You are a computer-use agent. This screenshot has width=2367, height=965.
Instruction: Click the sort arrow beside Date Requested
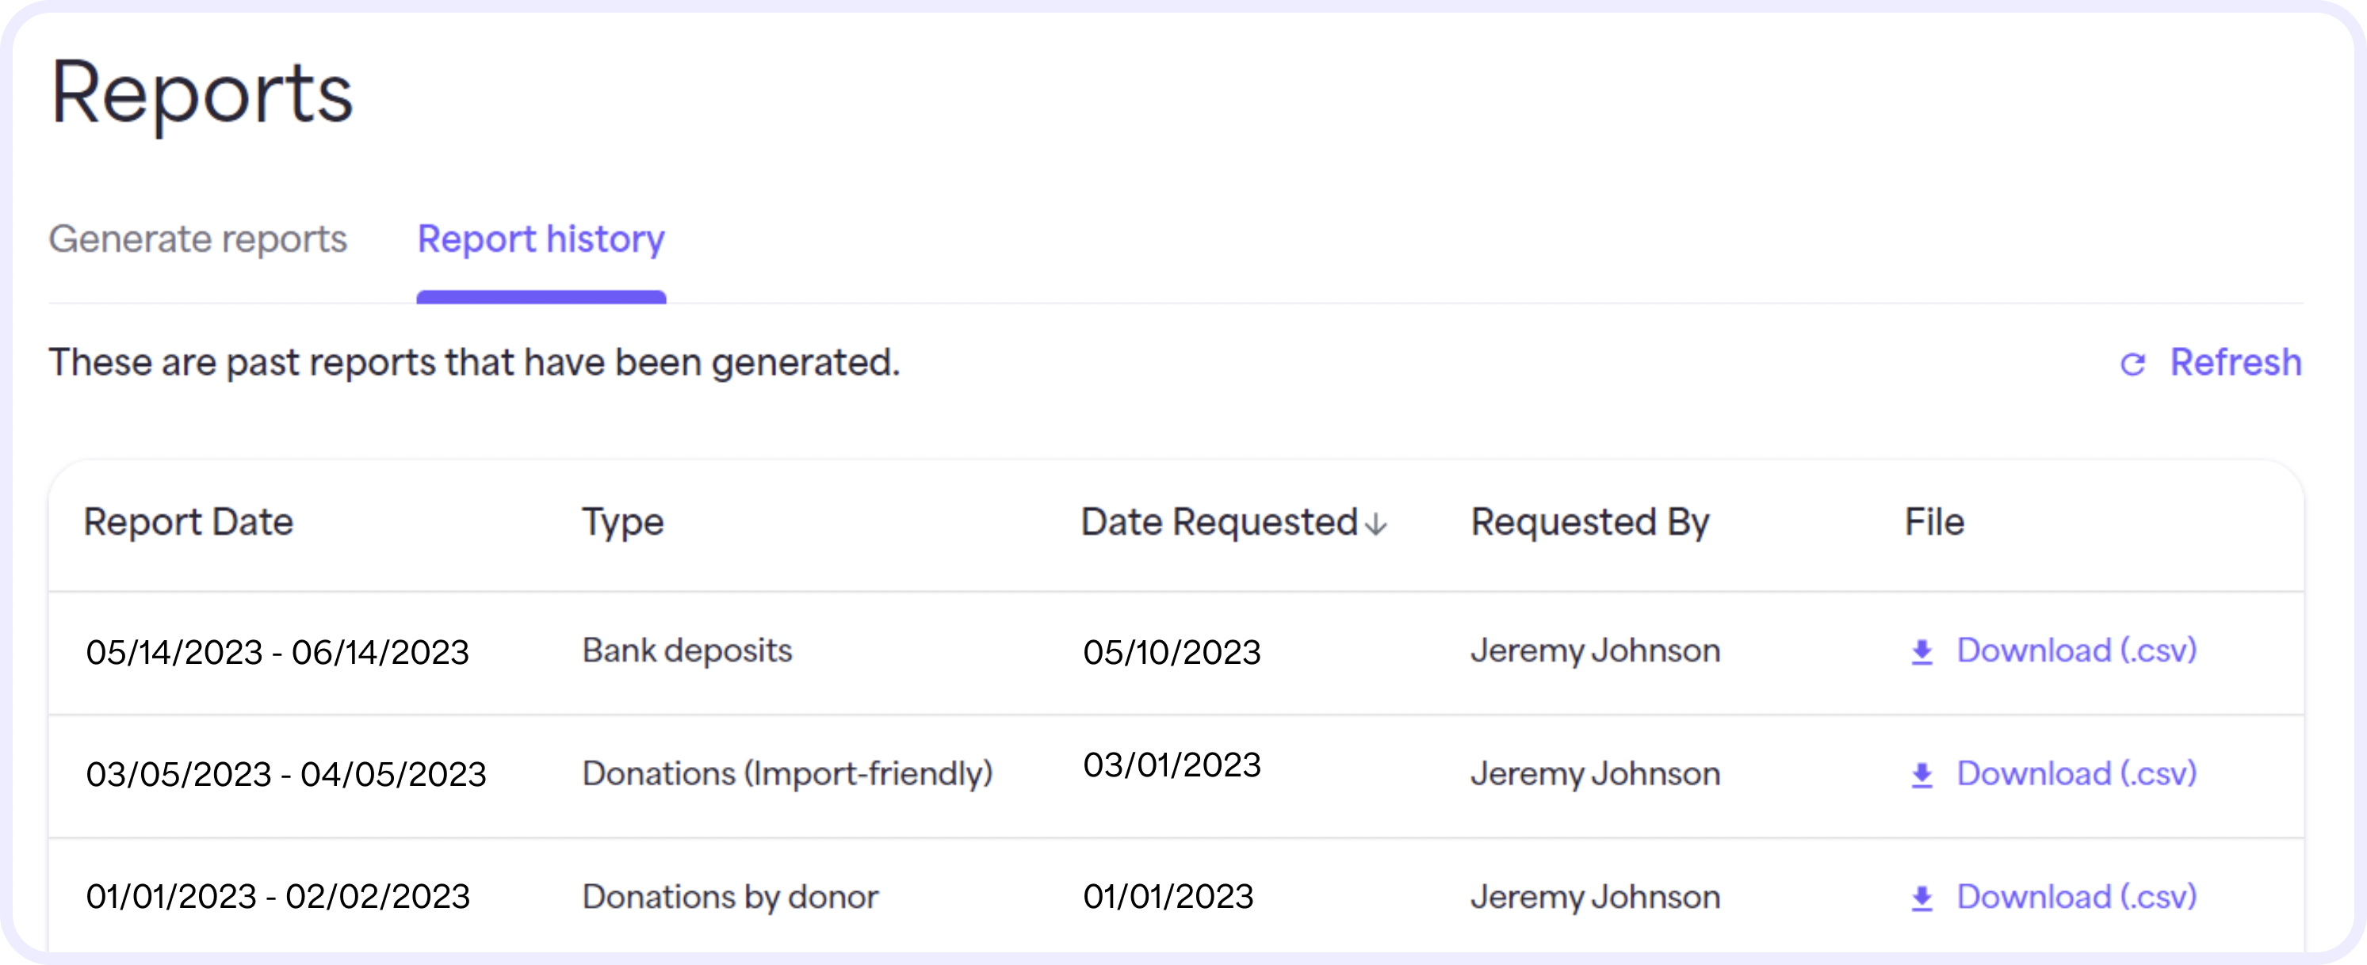tap(1375, 524)
